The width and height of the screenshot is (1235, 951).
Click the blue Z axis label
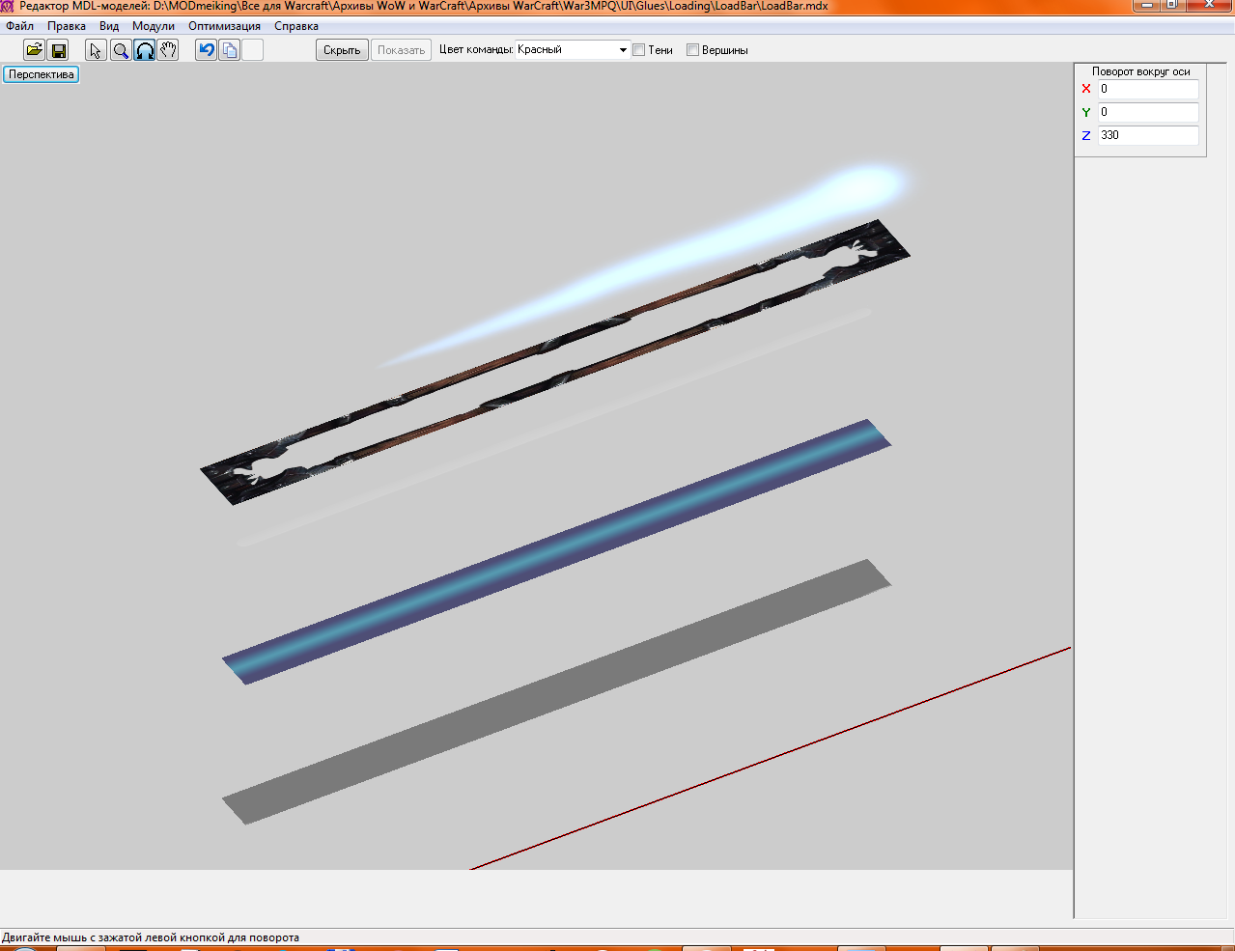(1086, 136)
